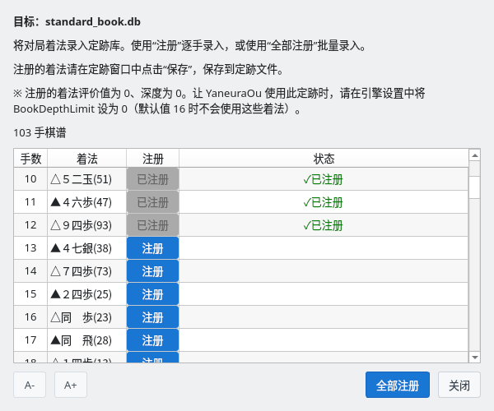Screen dimensions: 494x411
Task: Click ✓已注册 status for move 12
Action: pyautogui.click(x=324, y=225)
